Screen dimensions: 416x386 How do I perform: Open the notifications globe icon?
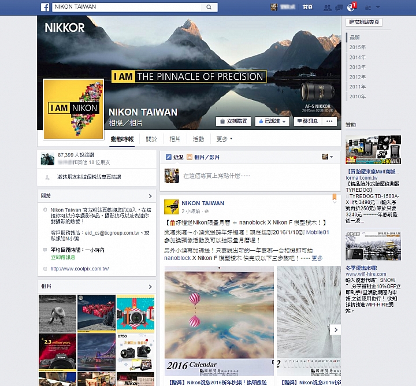(x=351, y=8)
